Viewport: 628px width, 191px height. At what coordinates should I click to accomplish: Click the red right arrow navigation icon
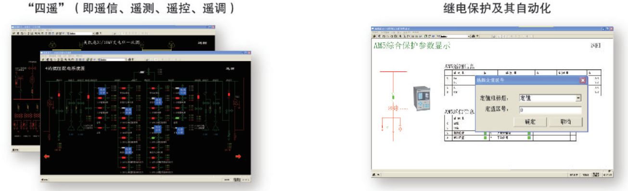[238, 156]
